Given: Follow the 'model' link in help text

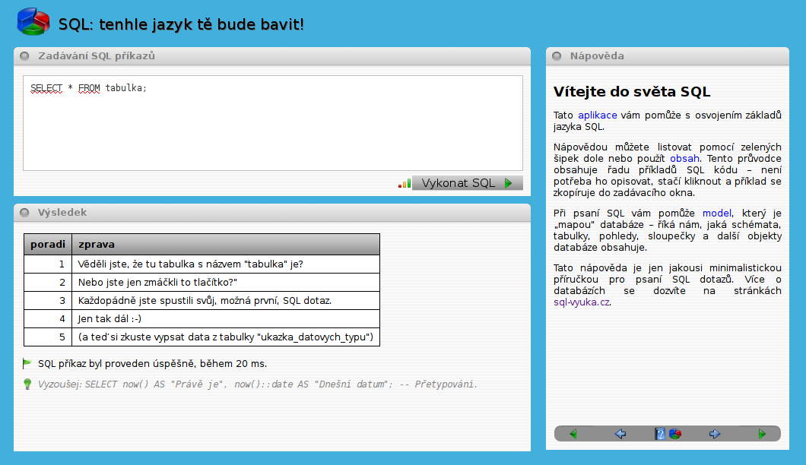Looking at the screenshot, I should [x=716, y=214].
